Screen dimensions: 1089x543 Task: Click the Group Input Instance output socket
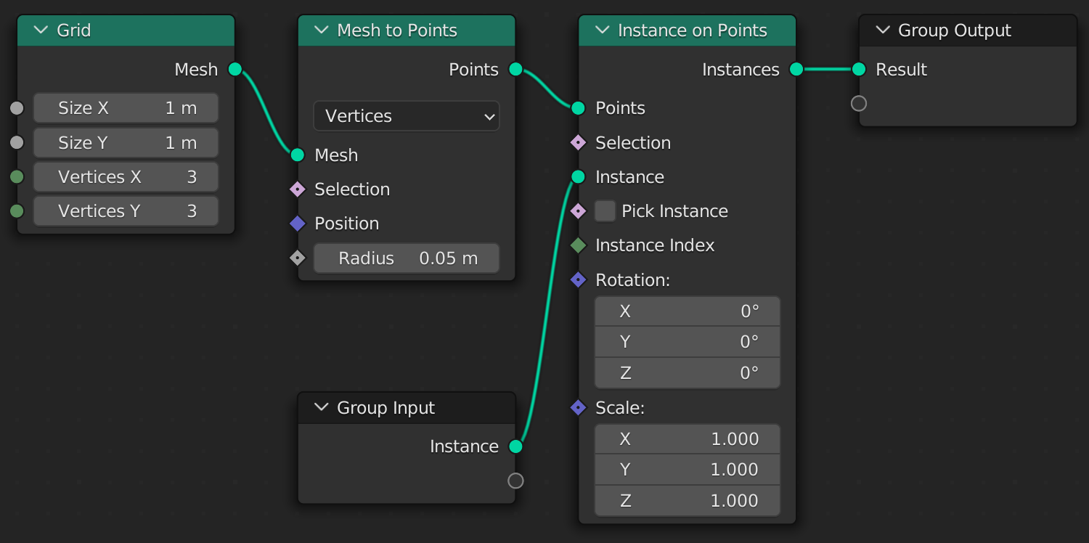[515, 446]
